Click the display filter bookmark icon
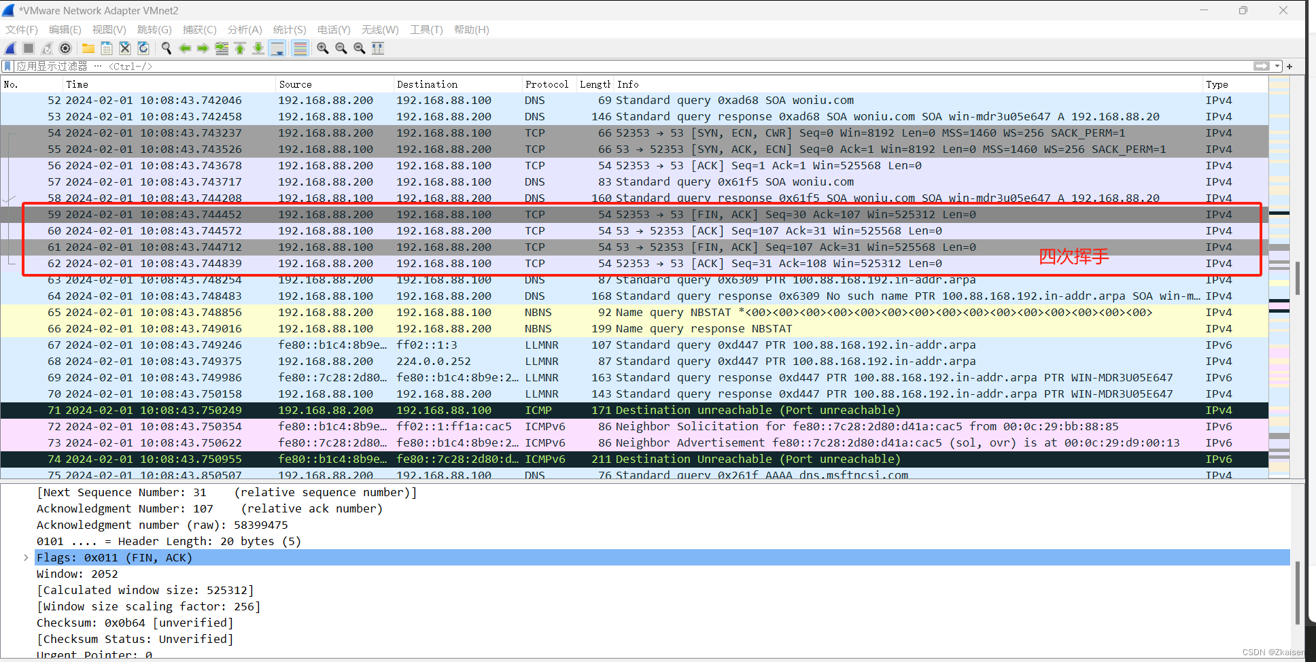This screenshot has height=662, width=1316. (x=7, y=66)
